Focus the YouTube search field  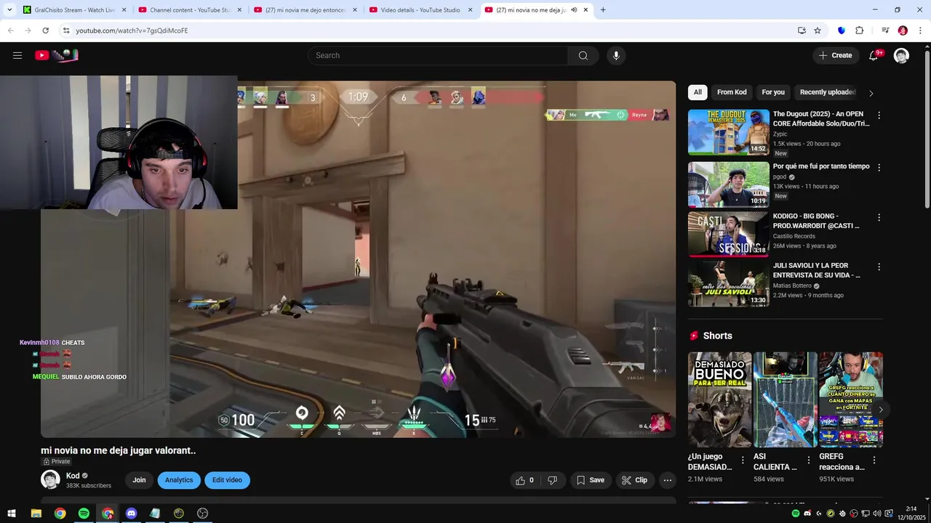pos(438,55)
